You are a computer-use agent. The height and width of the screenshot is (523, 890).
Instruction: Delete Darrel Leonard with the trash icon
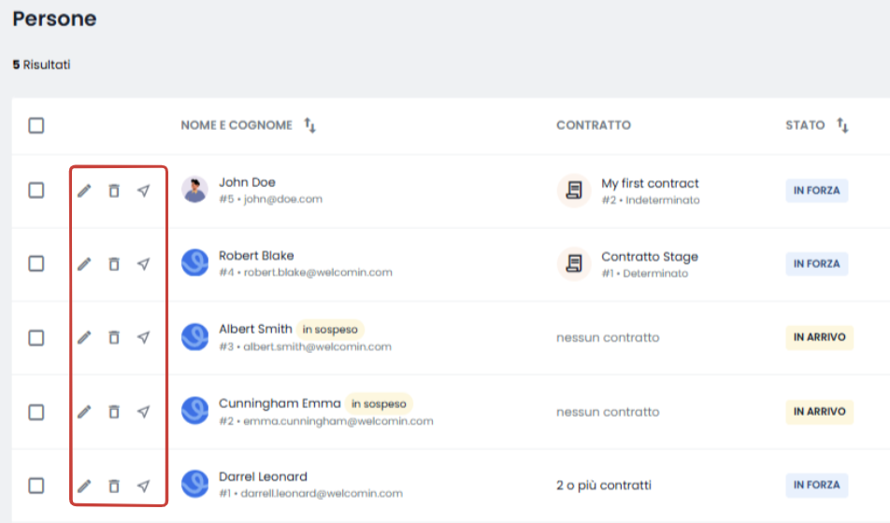tap(114, 486)
